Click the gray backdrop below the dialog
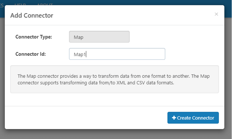Screen dimensions: 232x139 pos(116,134)
